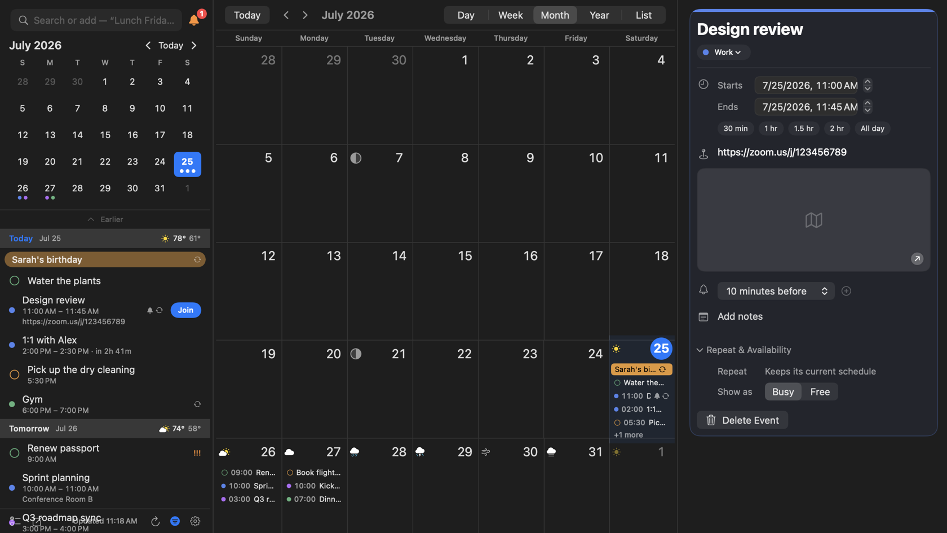Switch to Year view
Viewport: 947px width, 533px height.
pos(599,15)
